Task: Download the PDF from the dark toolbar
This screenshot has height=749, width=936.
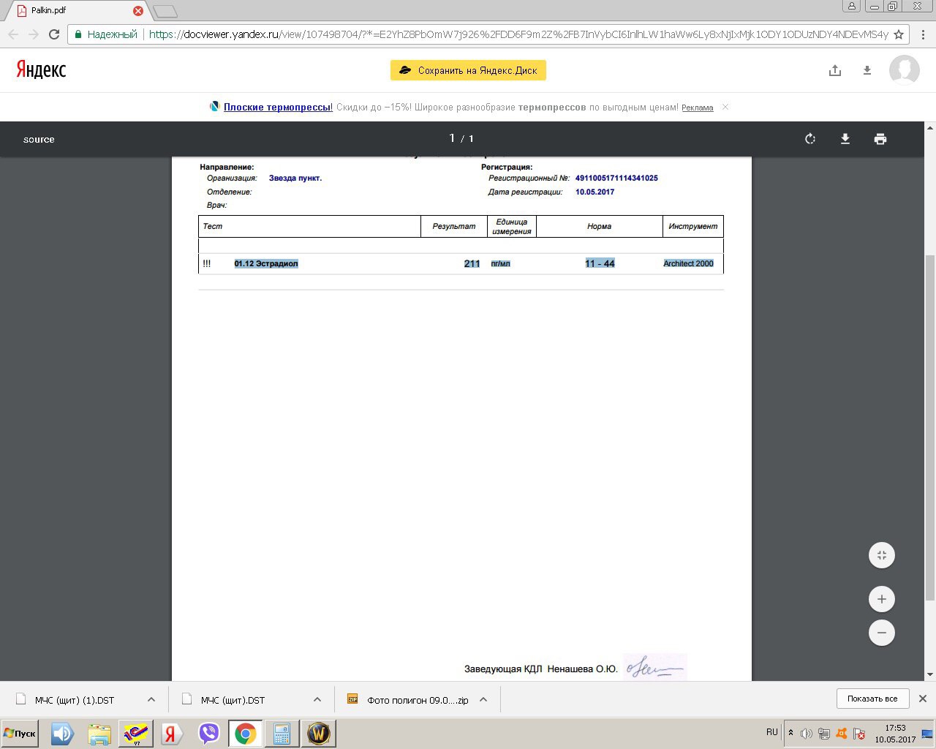Action: point(845,139)
